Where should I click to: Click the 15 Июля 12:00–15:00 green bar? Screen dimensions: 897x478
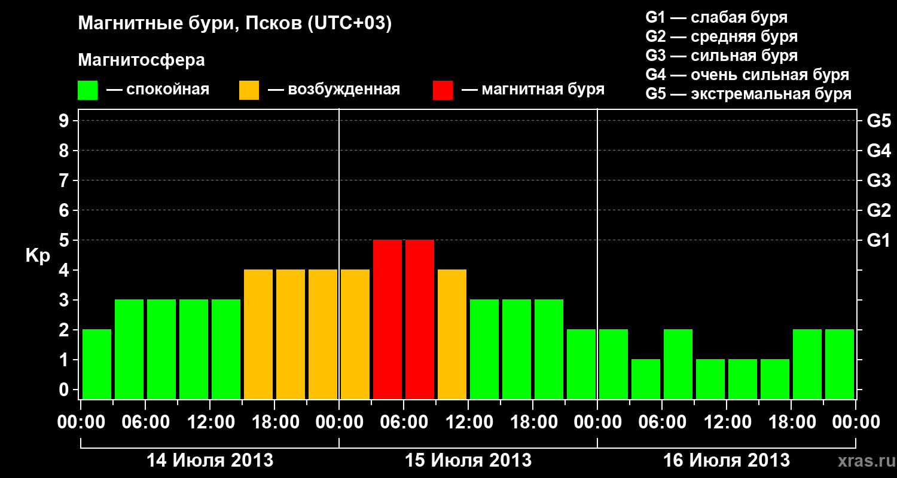coord(484,349)
